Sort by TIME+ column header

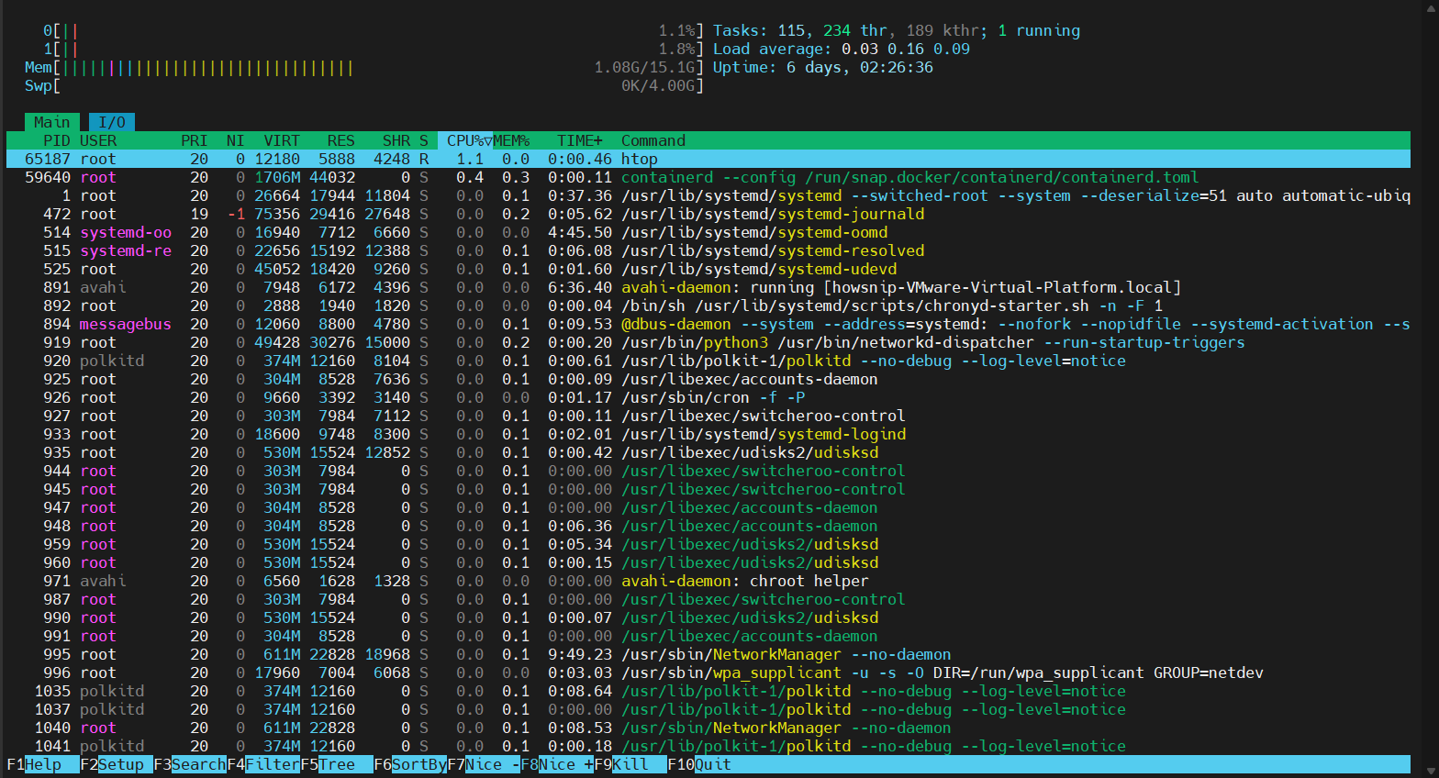(x=580, y=140)
